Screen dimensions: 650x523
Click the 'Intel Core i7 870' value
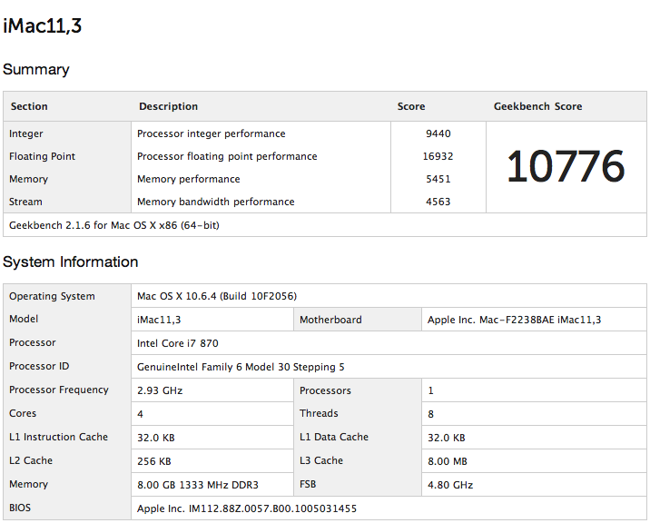(177, 343)
